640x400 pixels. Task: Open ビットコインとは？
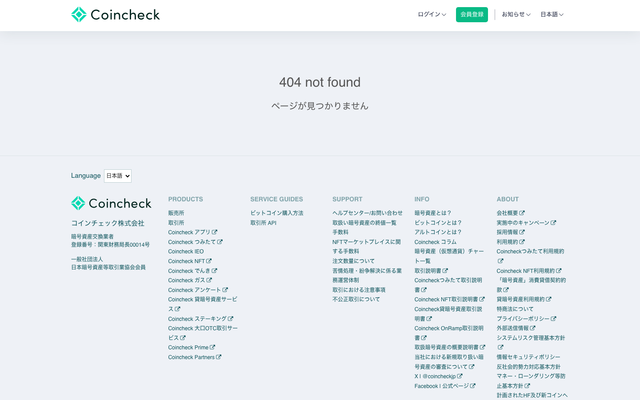438,223
